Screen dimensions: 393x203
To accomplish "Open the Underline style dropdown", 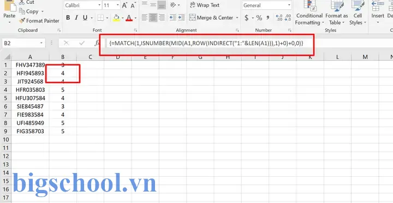I will tap(92, 18).
